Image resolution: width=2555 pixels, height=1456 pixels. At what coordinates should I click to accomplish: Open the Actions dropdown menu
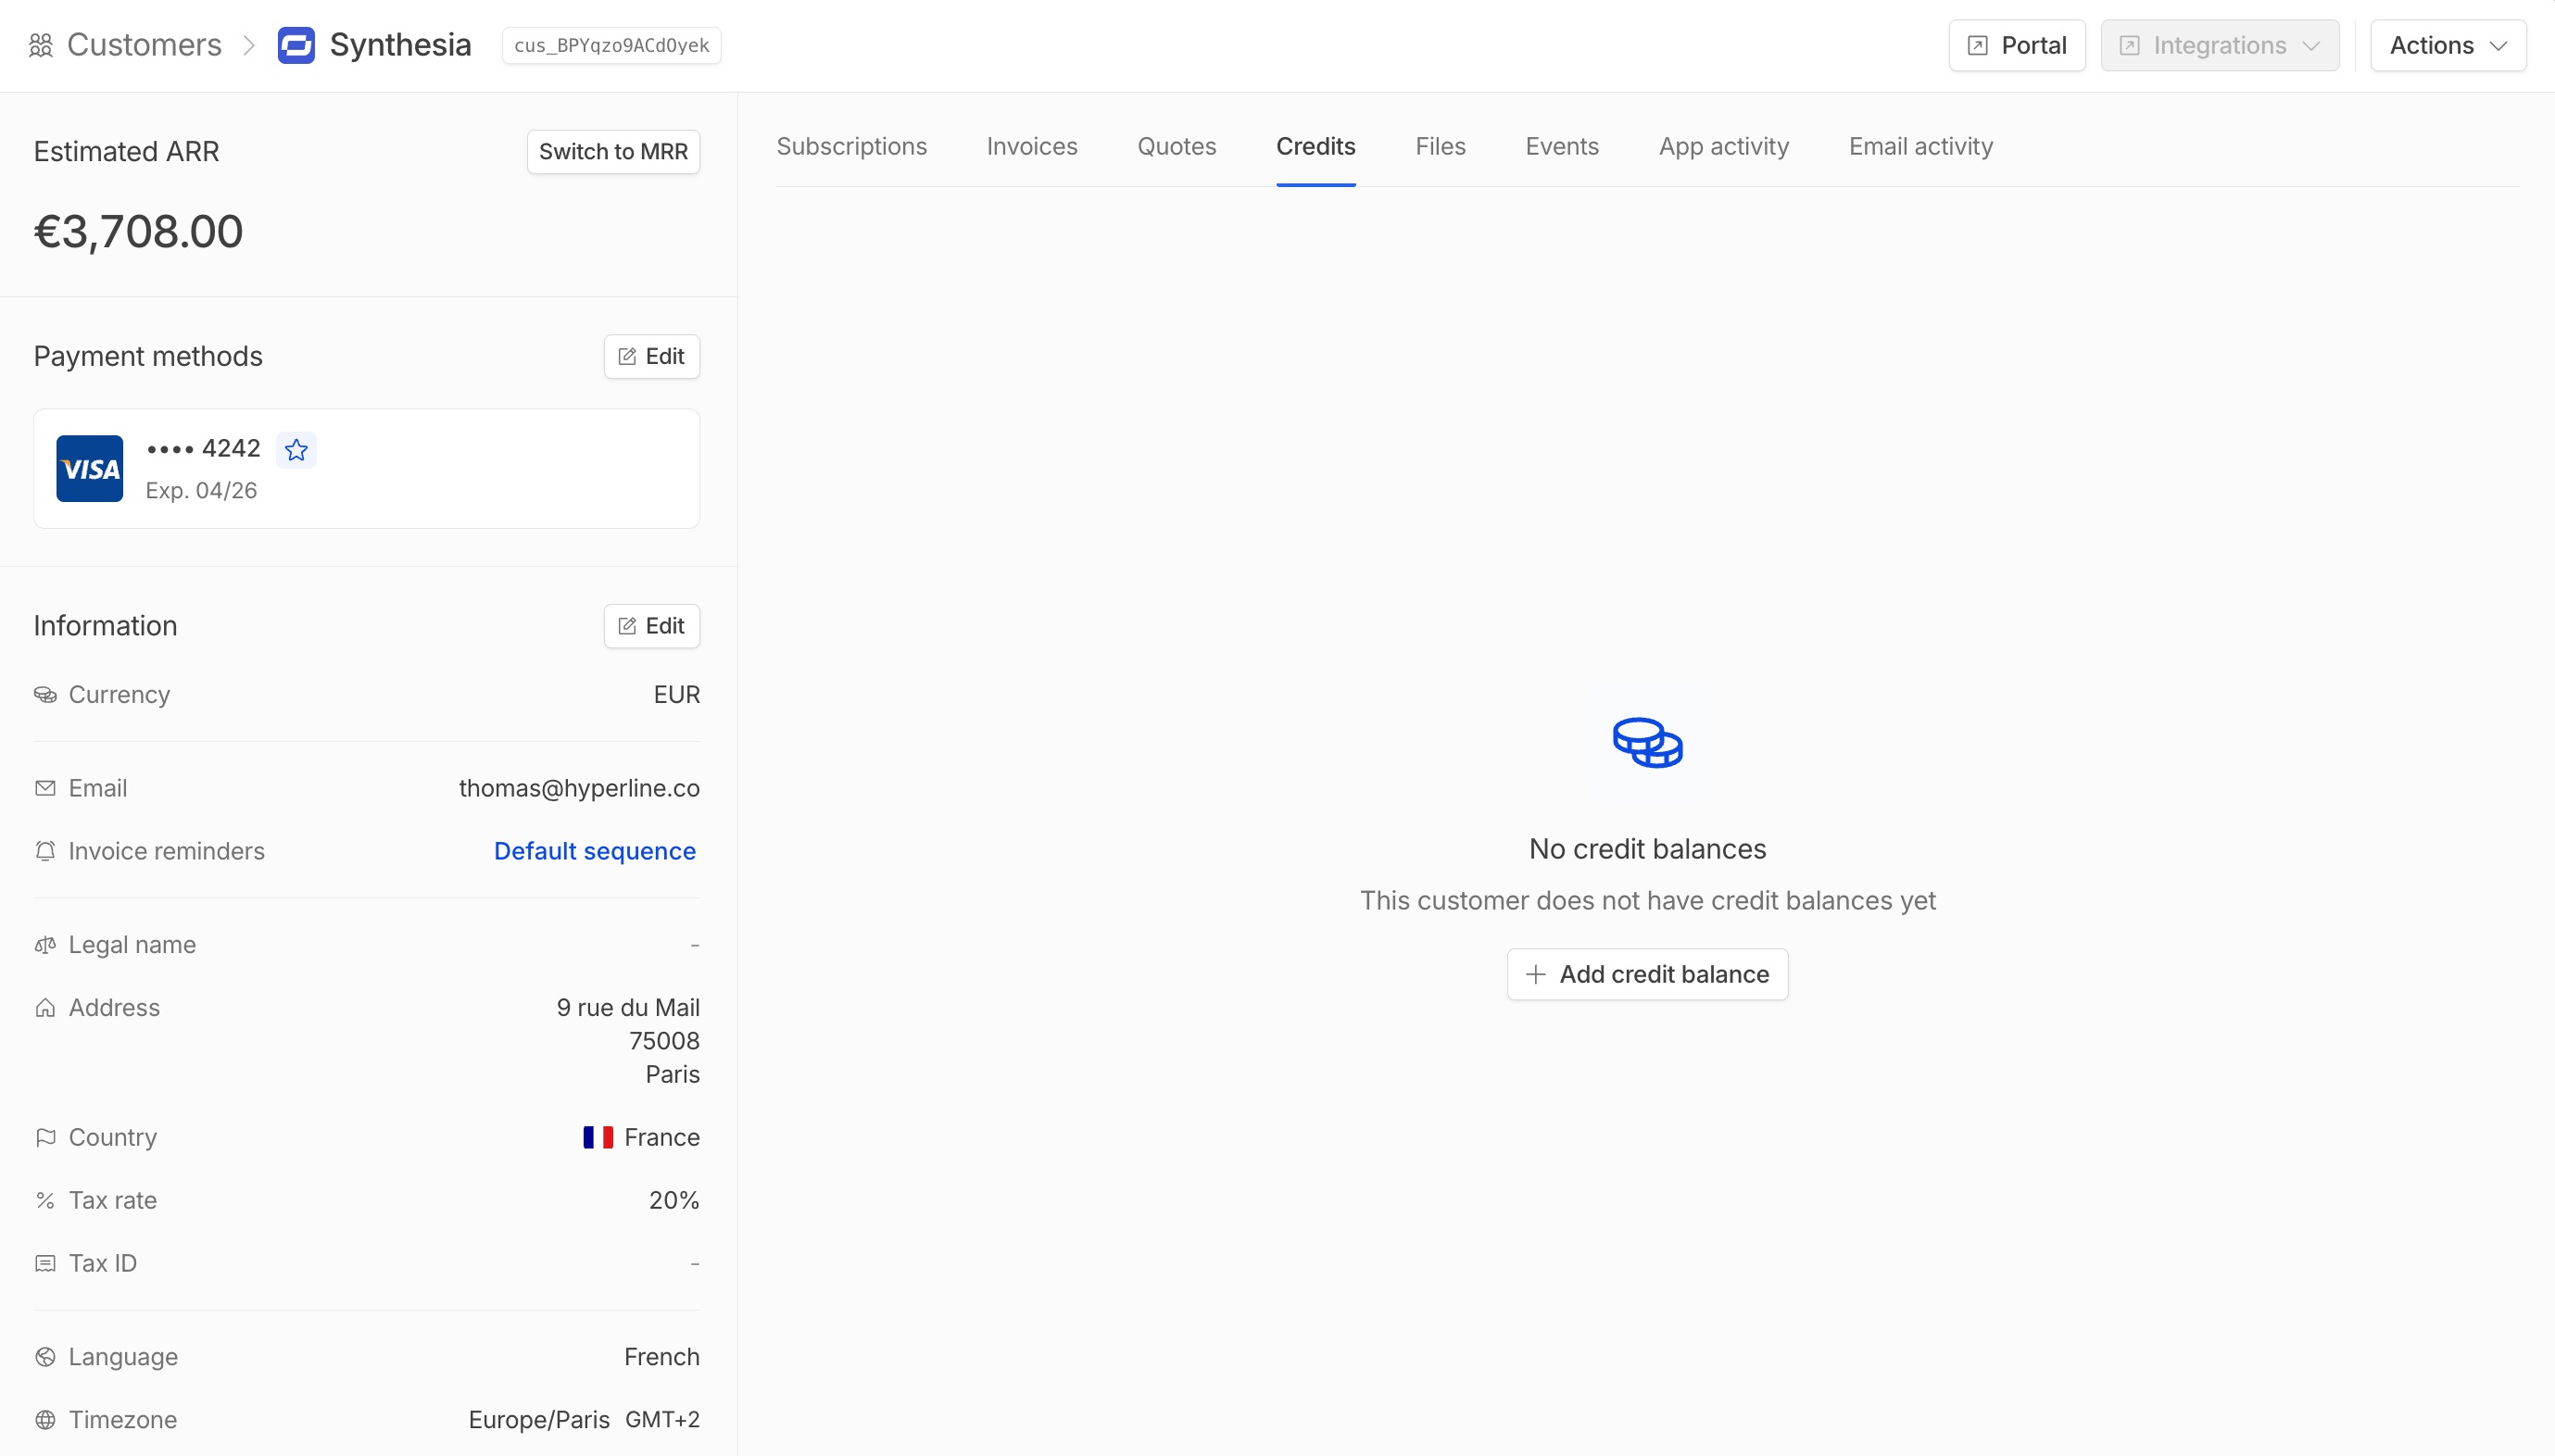(2447, 45)
